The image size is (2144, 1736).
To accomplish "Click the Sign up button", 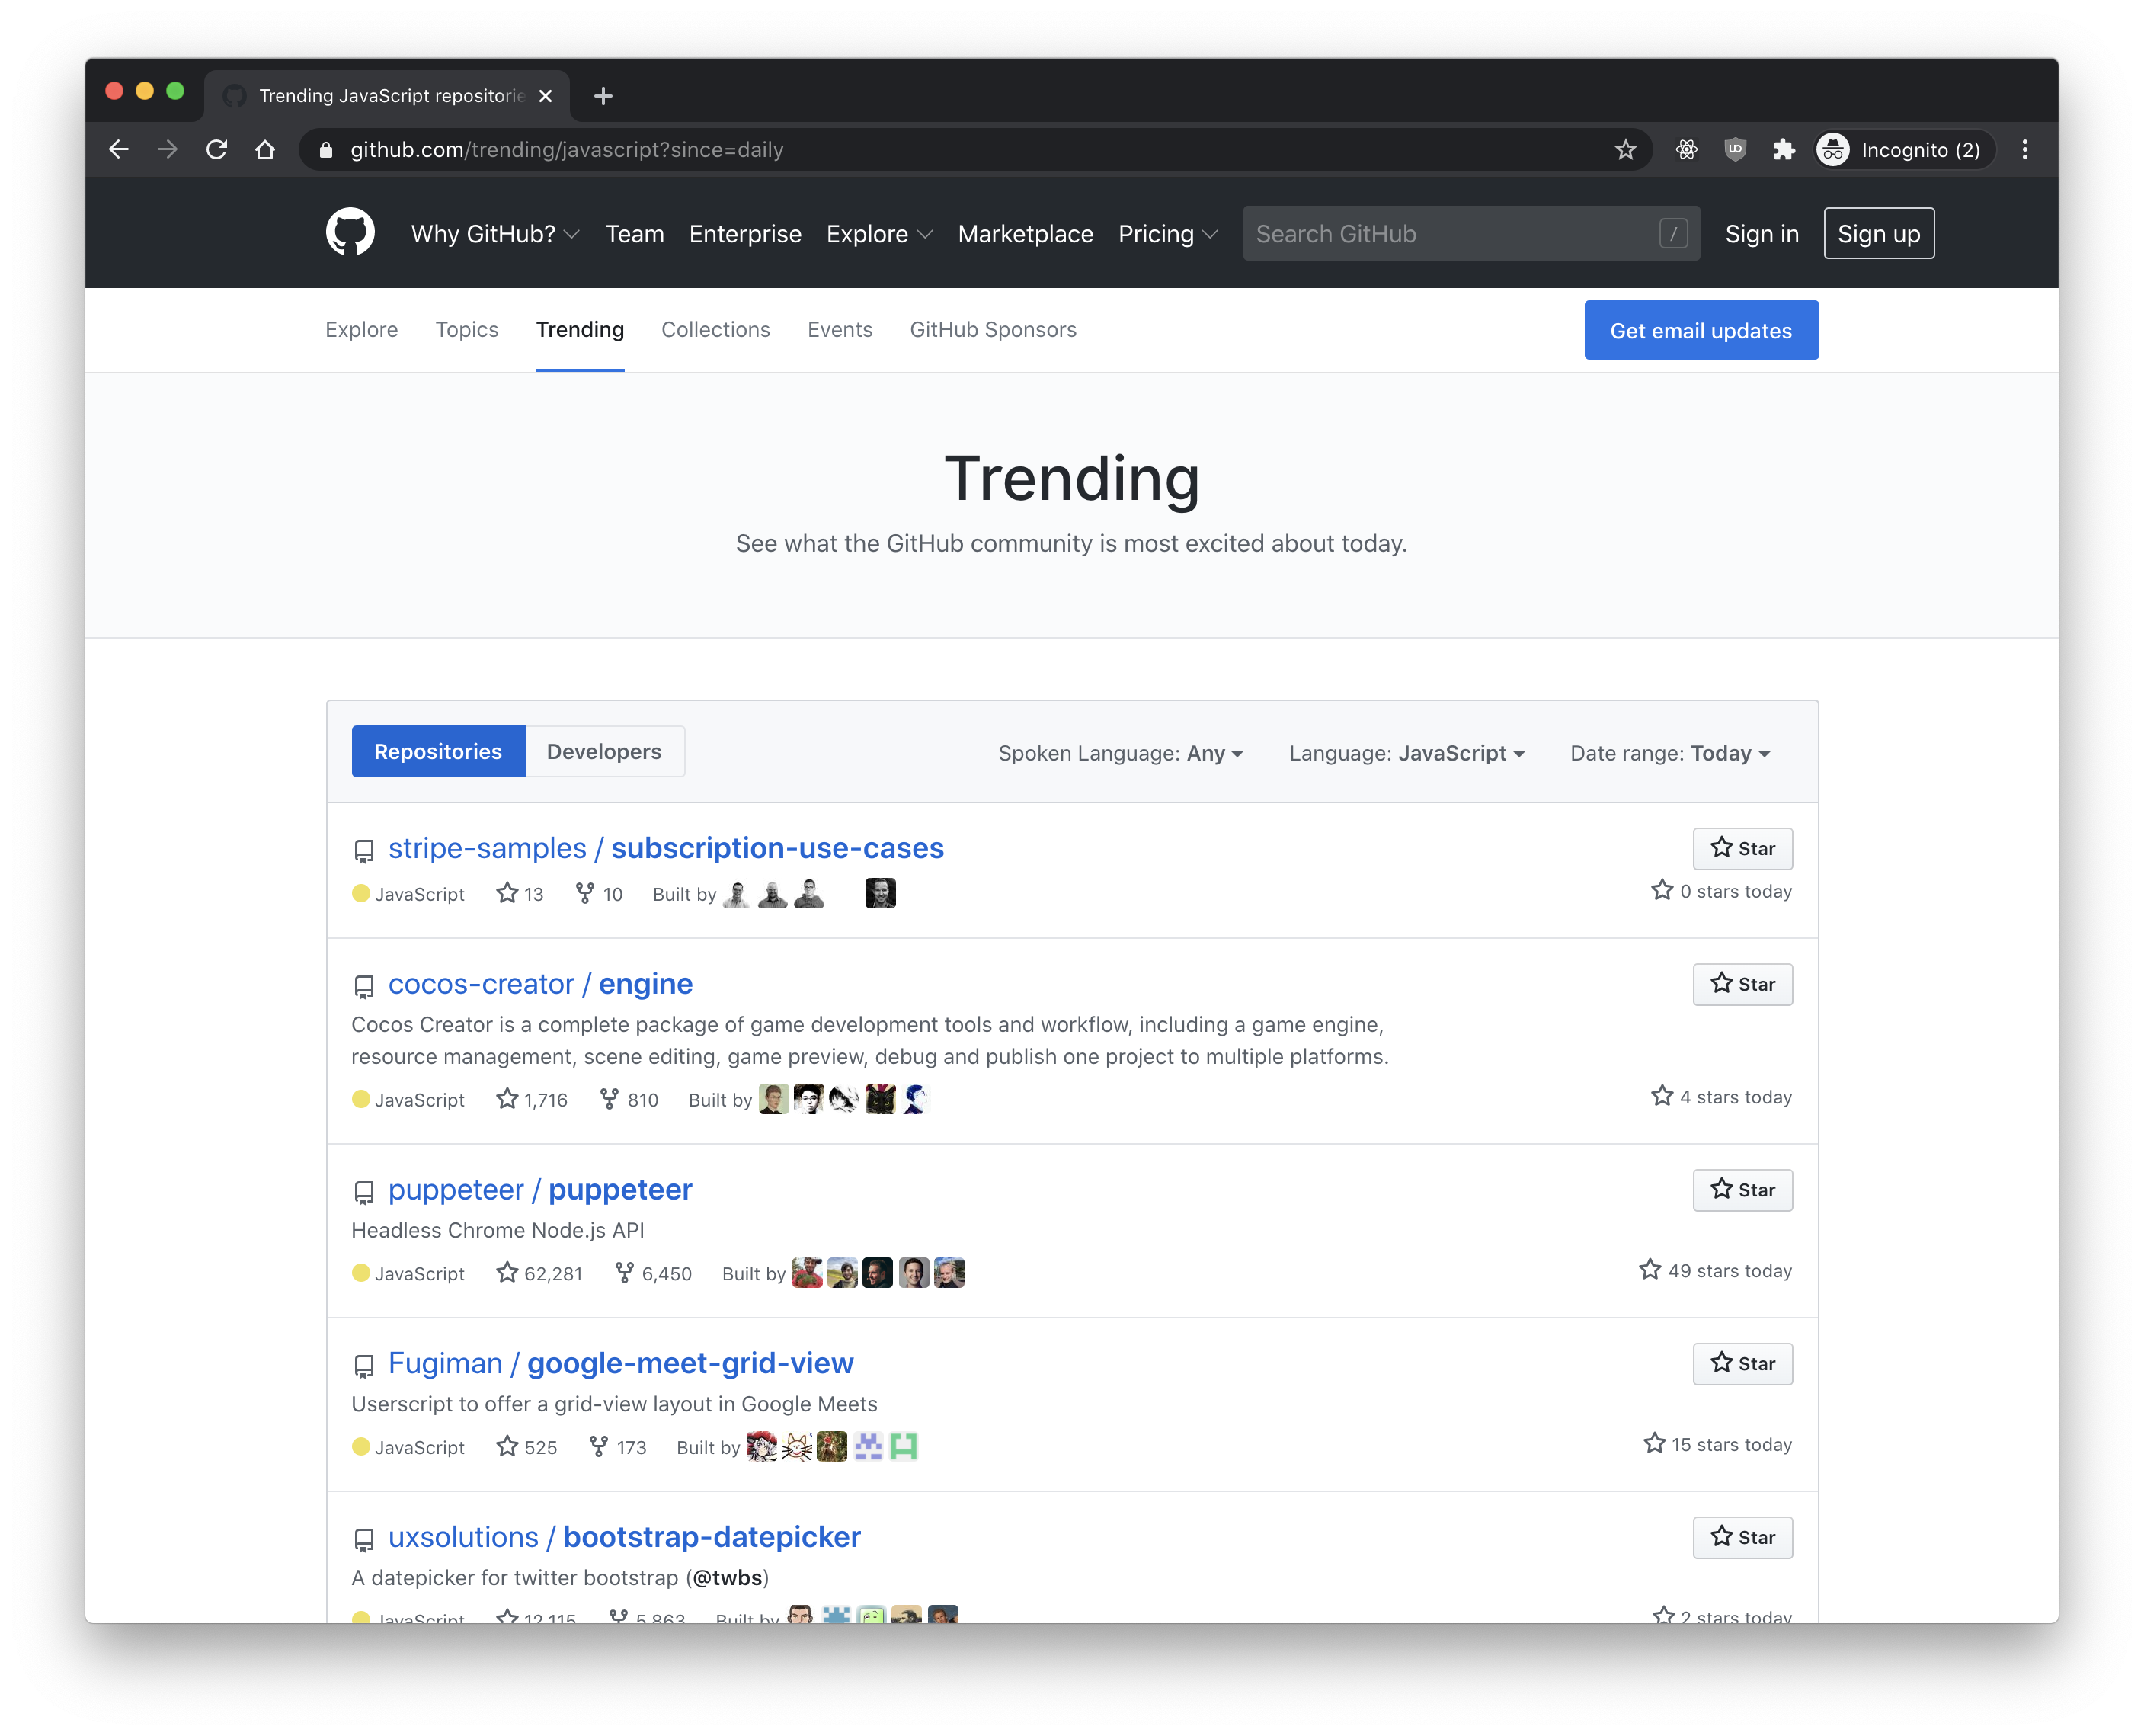I will [1878, 234].
